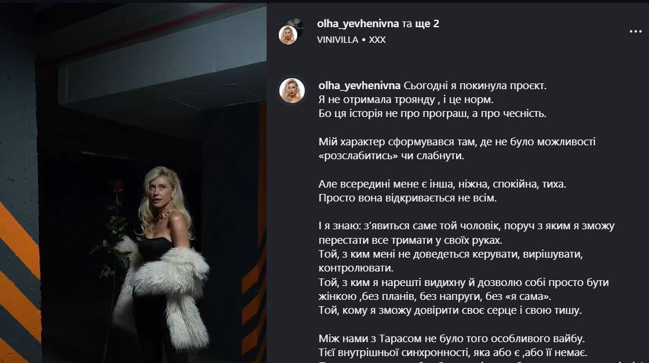649x363 pixels.
Task: Open the XXX link beside VINIVILLA
Action: (x=377, y=40)
